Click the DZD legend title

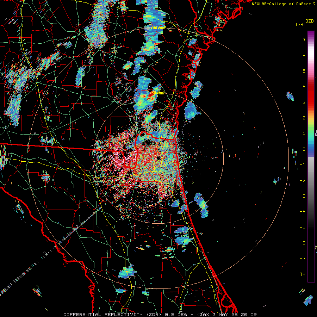(x=309, y=21)
